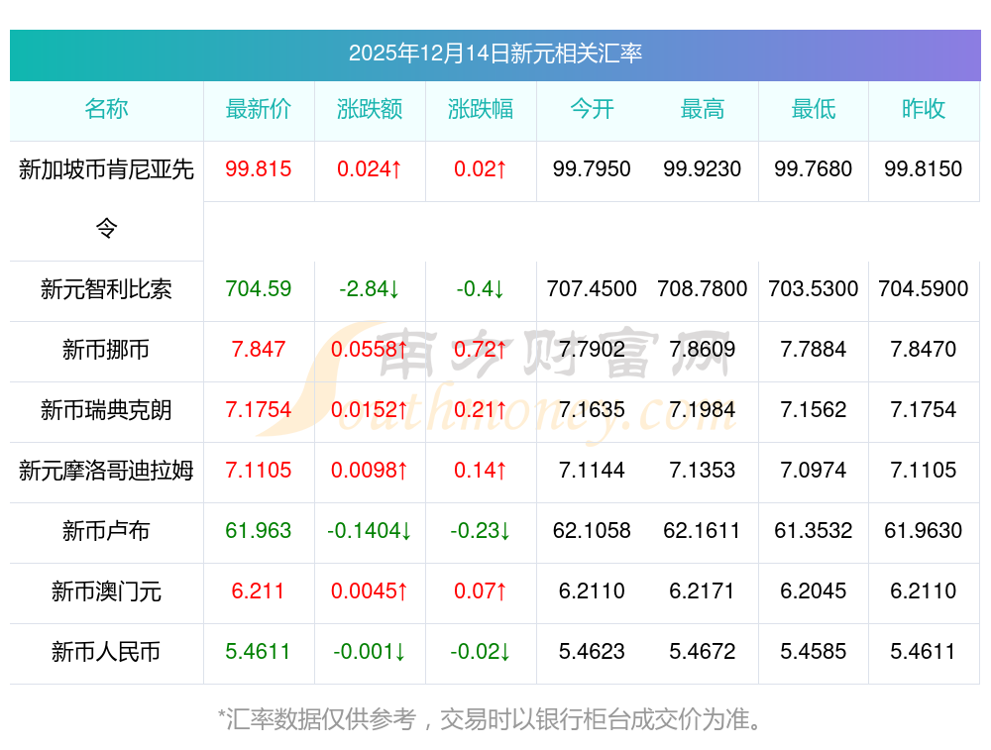Click the 最高 column header

tap(703, 109)
